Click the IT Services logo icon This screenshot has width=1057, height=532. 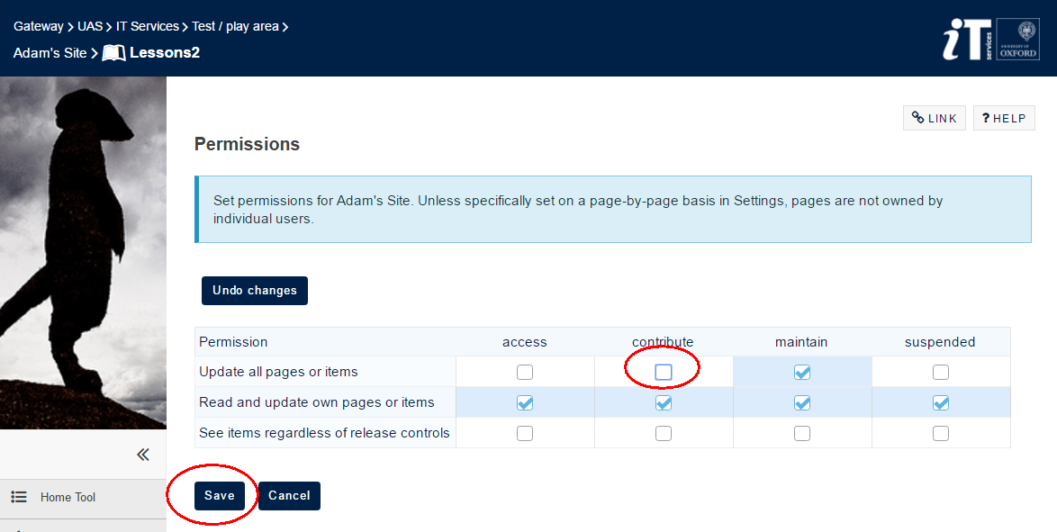[x=967, y=40]
